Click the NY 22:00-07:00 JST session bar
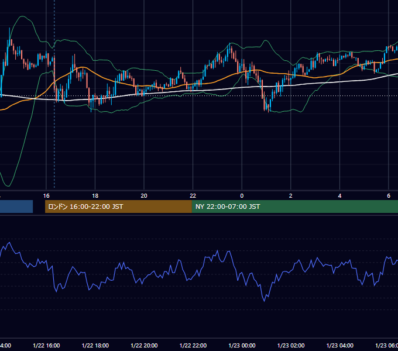 pos(294,207)
